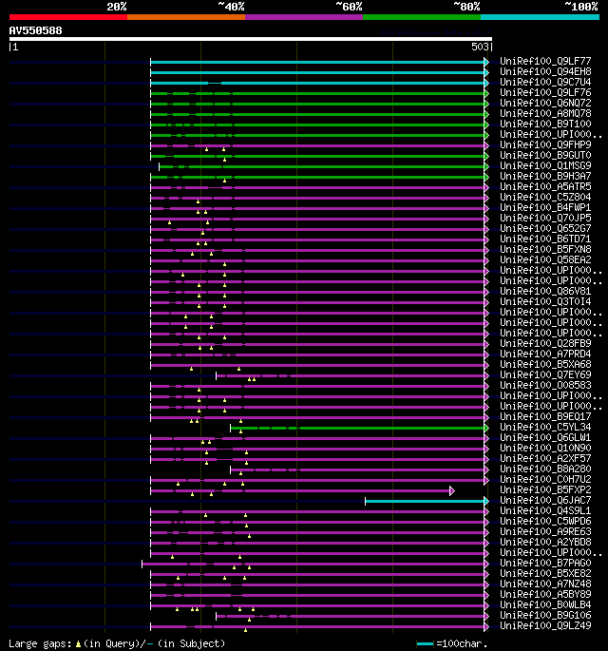The height and width of the screenshot is (651, 608).
Task: Select label UniRef100_A5BY89
Action: (545, 595)
